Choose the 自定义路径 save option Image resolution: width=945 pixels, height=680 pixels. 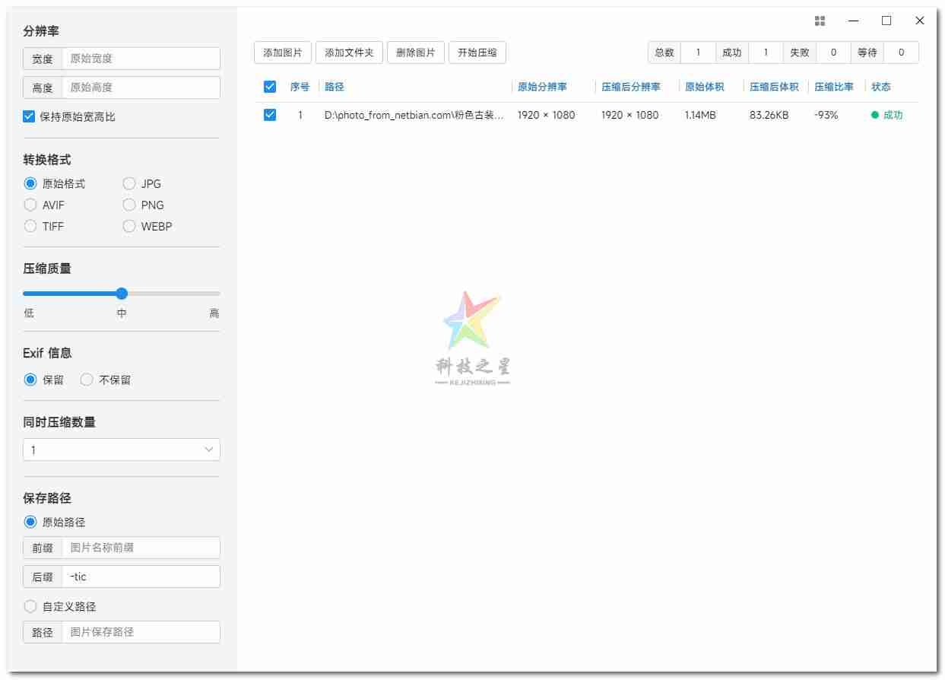click(30, 607)
